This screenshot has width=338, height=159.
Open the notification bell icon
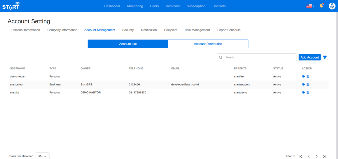click(321, 6)
